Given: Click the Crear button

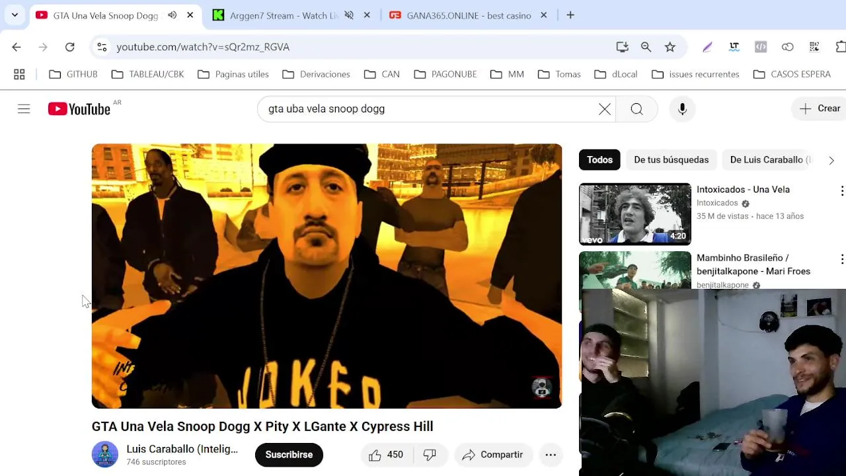Looking at the screenshot, I should pyautogui.click(x=820, y=109).
